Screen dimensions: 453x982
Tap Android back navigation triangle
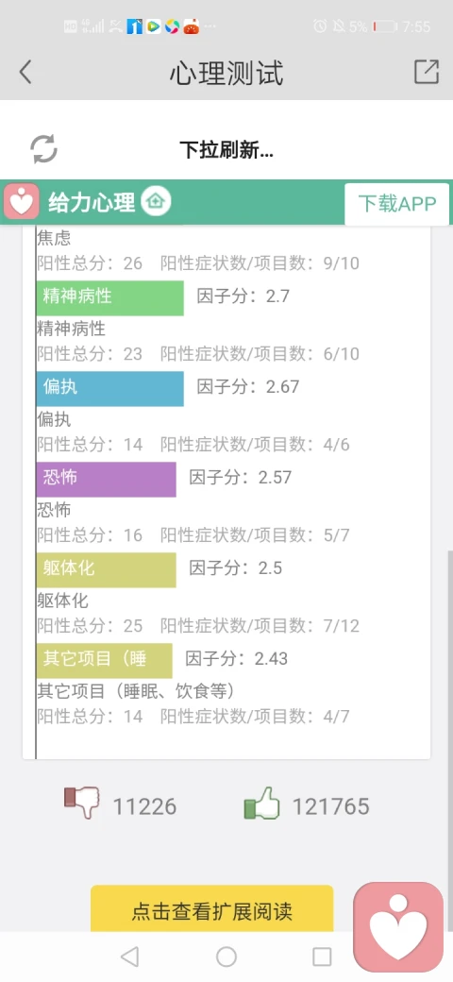[x=129, y=957]
